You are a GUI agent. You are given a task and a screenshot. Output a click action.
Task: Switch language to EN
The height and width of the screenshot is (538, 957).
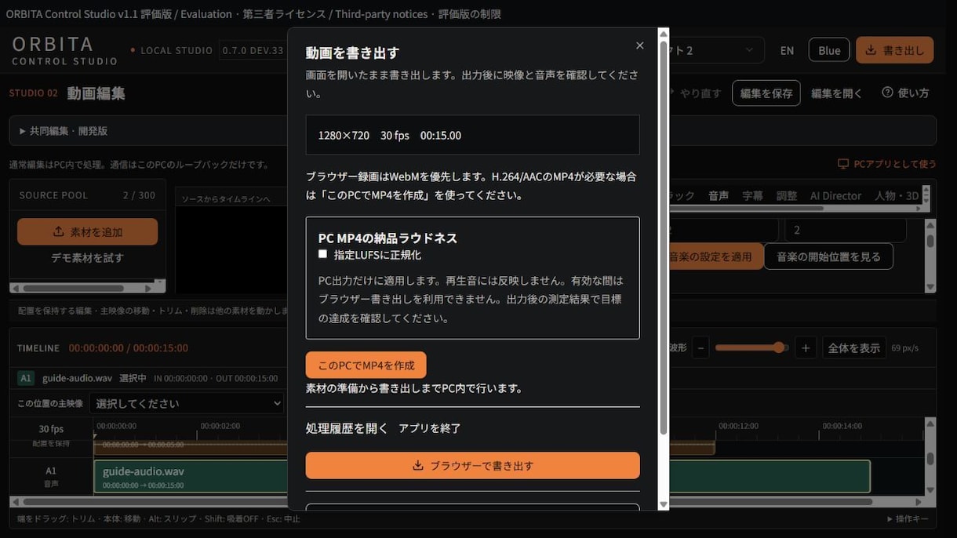787,50
